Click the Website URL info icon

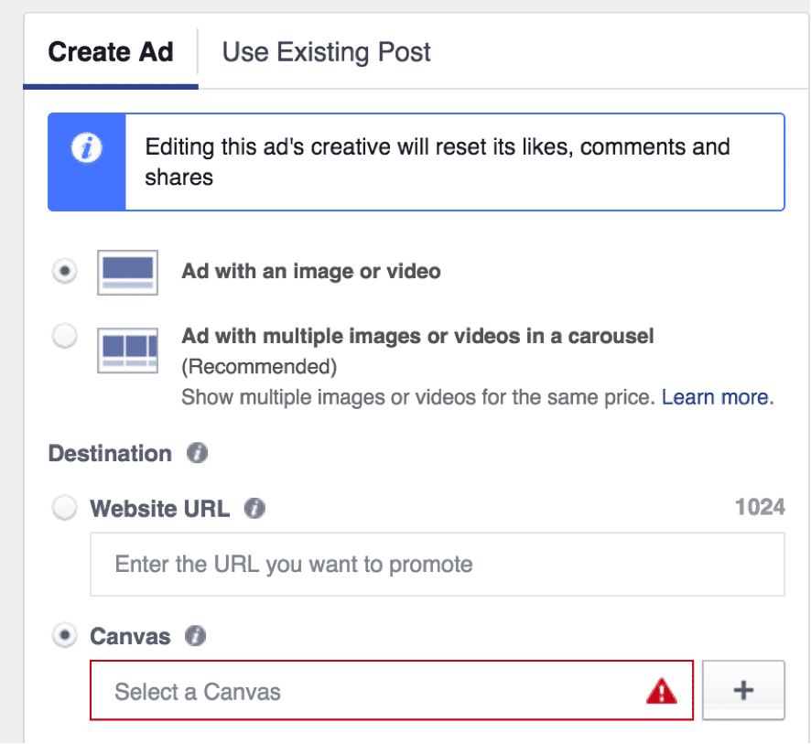tap(254, 508)
